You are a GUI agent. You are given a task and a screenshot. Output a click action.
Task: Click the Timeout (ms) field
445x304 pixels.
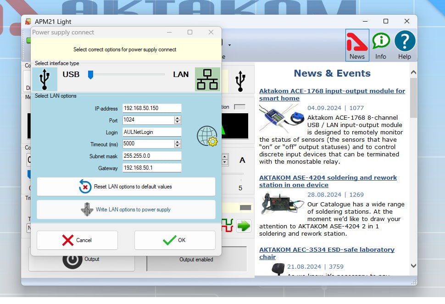pyautogui.click(x=148, y=144)
